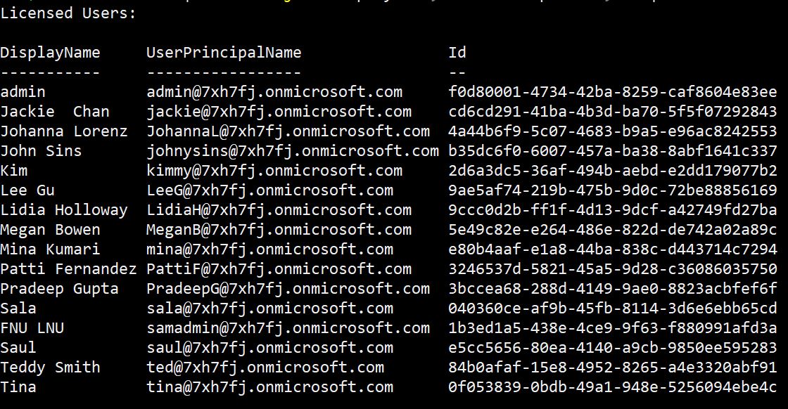
Task: Click the Id starting with 0f053839
Action: 612,387
